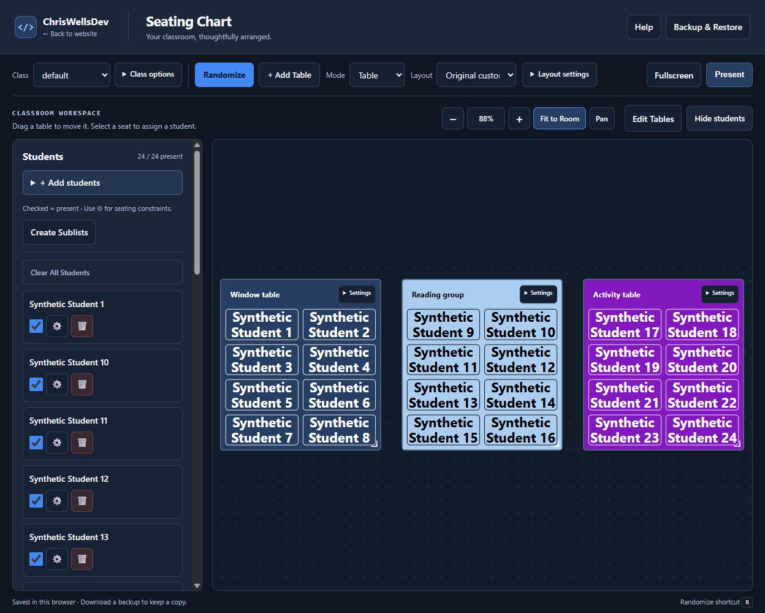This screenshot has height=613, width=765.
Task: Uncheck present box for Synthetic Student 13
Action: 36,559
